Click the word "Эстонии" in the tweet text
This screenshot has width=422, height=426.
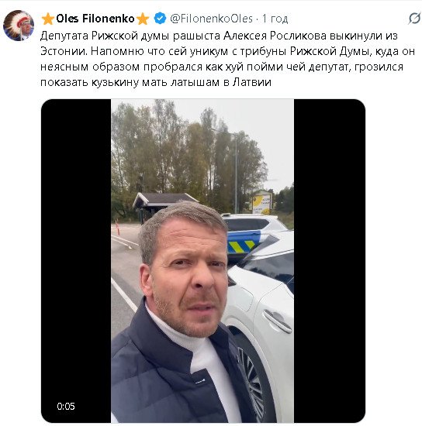63,51
